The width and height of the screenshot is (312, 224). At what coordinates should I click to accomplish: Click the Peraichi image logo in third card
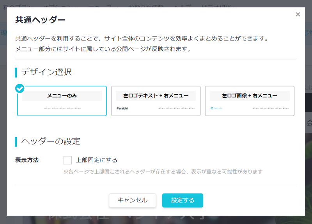pos(216,108)
